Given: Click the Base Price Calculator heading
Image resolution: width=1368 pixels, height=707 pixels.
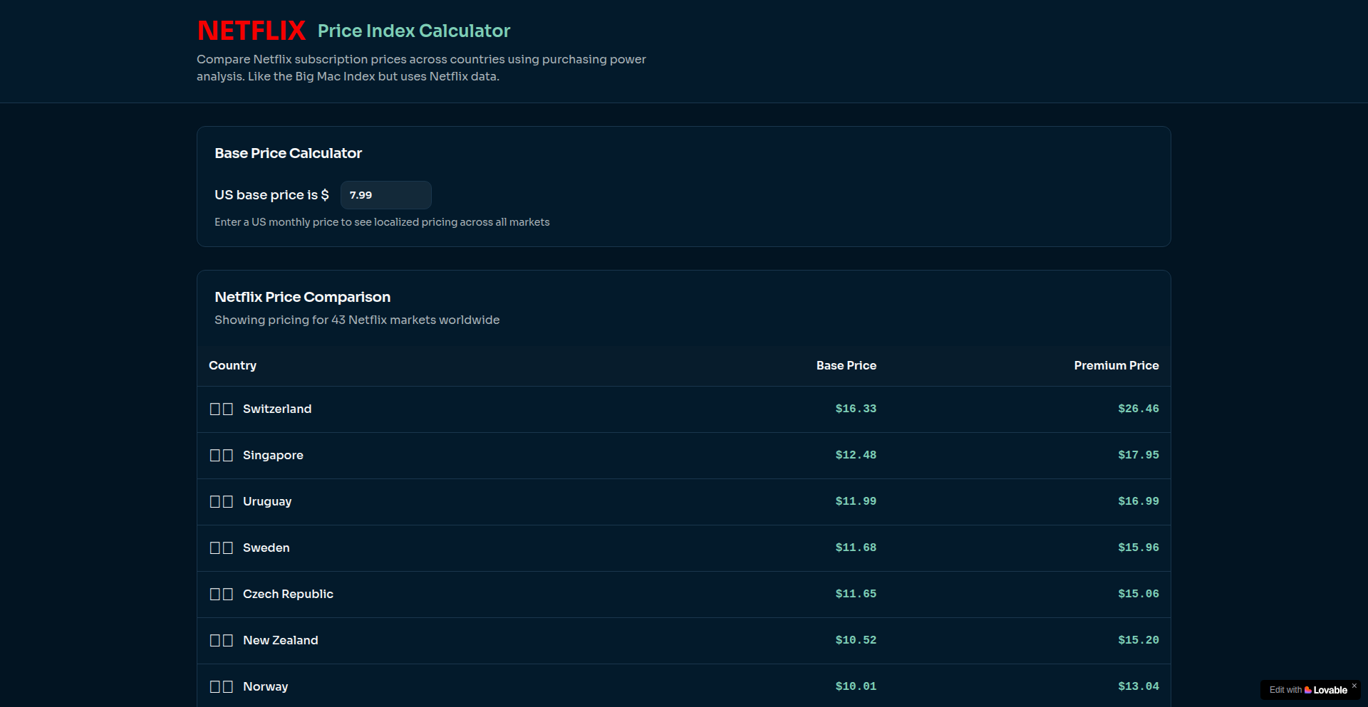Looking at the screenshot, I should 288,153.
